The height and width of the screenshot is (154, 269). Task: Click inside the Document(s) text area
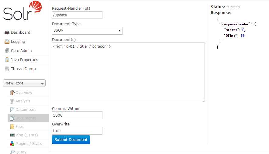pos(128,72)
